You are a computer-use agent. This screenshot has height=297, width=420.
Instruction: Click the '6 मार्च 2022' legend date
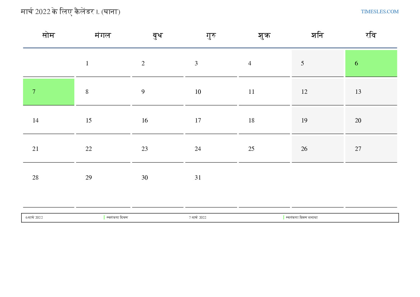coord(34,218)
